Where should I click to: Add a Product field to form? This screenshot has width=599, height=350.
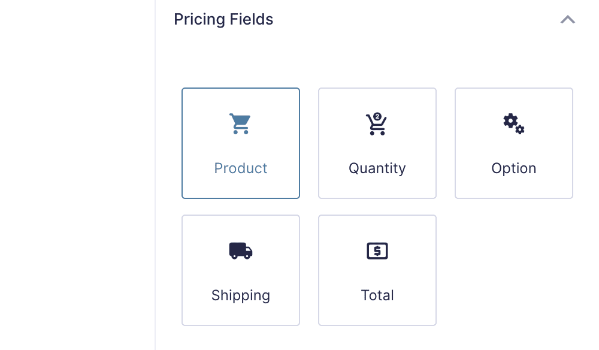[x=240, y=144]
